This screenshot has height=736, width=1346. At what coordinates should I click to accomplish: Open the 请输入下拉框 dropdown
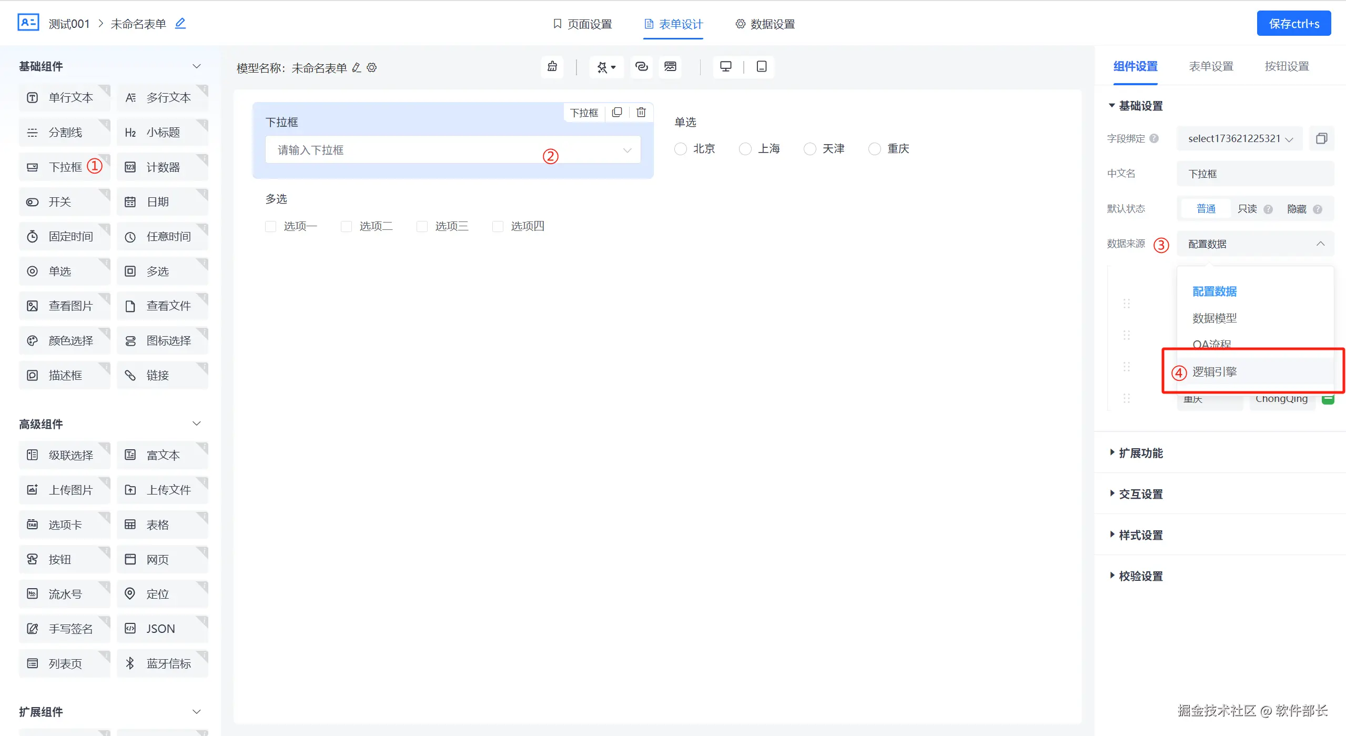pyautogui.click(x=452, y=150)
